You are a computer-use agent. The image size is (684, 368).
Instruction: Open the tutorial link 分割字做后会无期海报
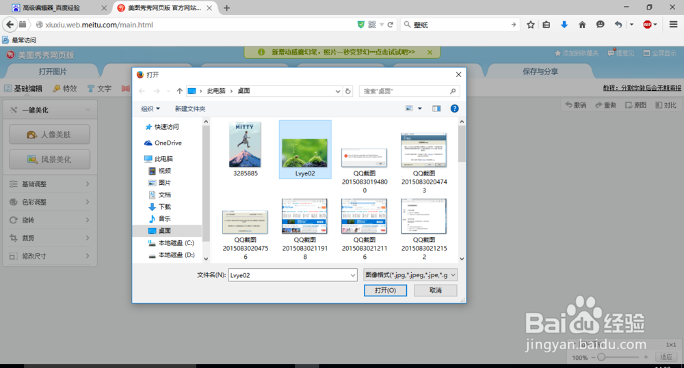click(x=642, y=88)
